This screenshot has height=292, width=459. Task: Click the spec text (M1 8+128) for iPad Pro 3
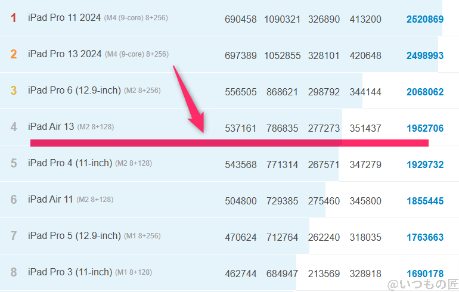coord(134,272)
